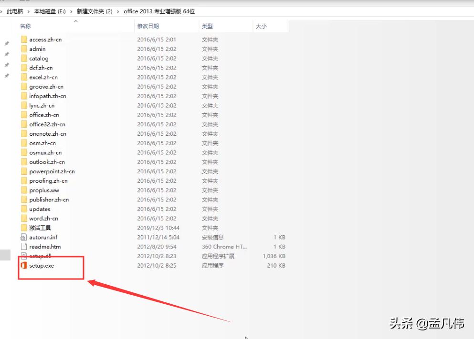The width and height of the screenshot is (474, 339).
Task: Click the readme.htm file icon
Action: click(24, 247)
